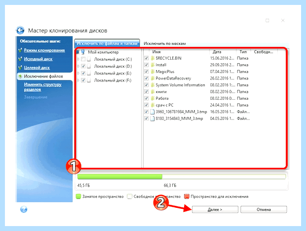Image resolution: width=306 pixels, height=231 pixels.
Task: Toggle the Работа folder checkbox
Action: pyautogui.click(x=147, y=98)
